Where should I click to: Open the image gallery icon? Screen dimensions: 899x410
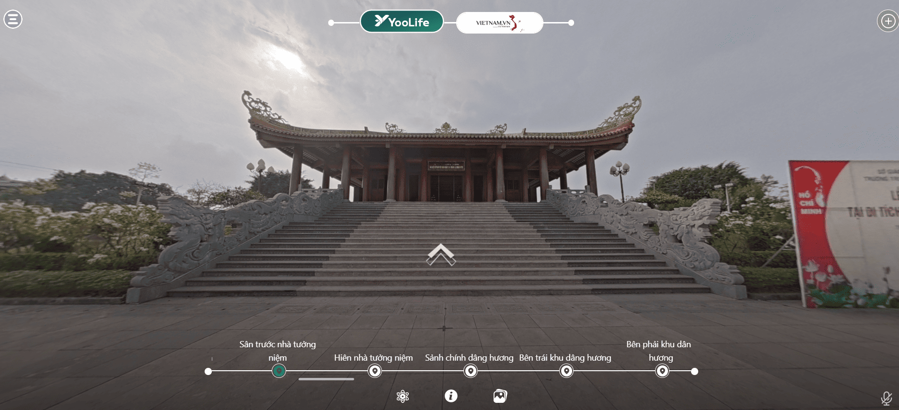tap(500, 396)
